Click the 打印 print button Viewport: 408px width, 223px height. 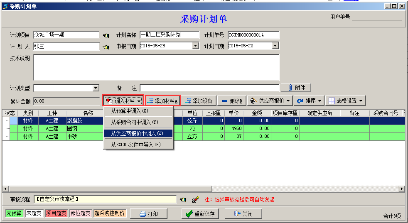tap(149, 214)
